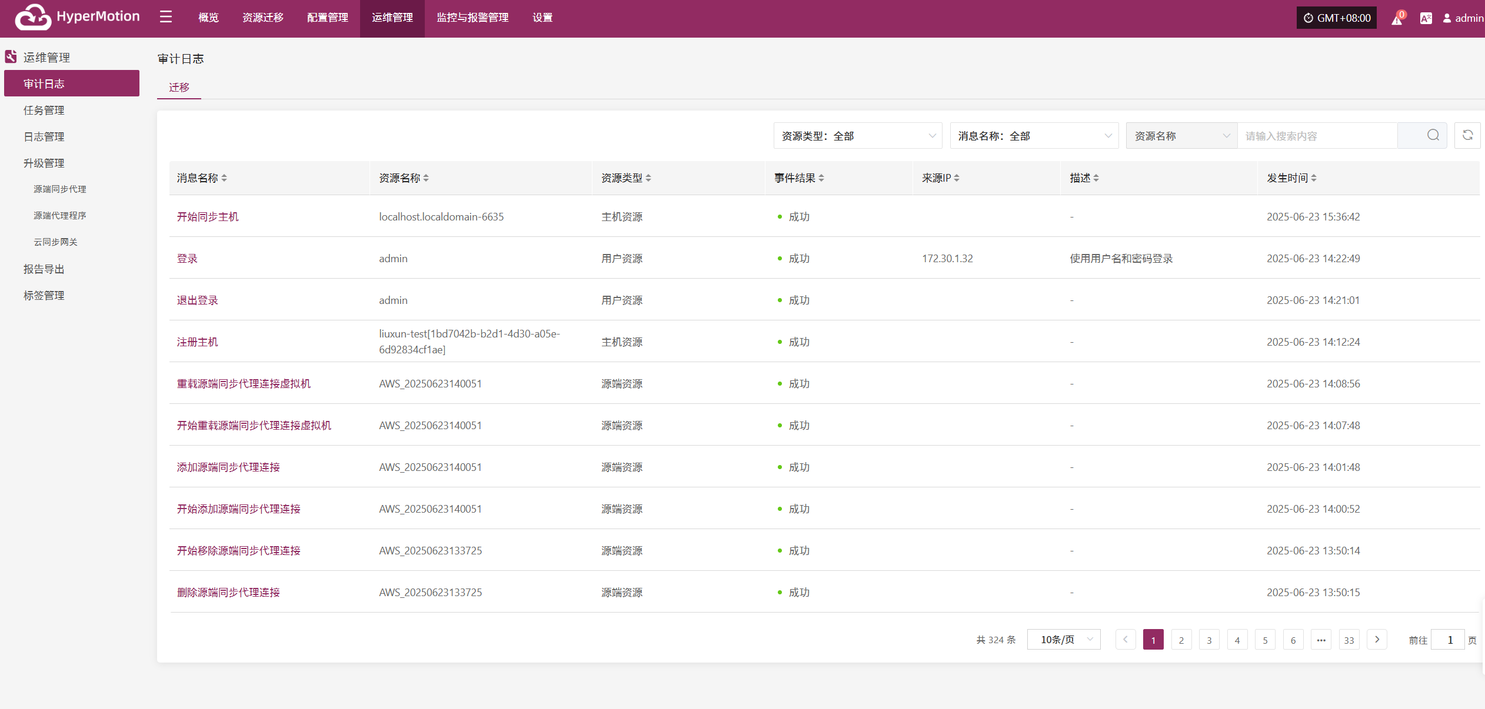1485x709 pixels.
Task: Select the 迁移 tab
Action: coord(179,87)
